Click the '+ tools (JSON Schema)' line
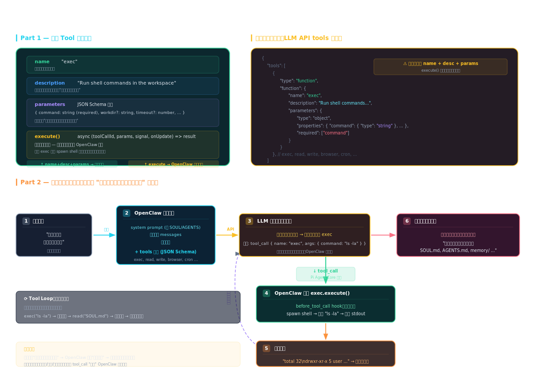Image resolution: width=534 pixels, height=374 pixels. (166, 252)
